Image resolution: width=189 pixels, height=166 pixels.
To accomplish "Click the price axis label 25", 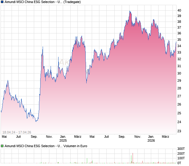I will [179, 113].
